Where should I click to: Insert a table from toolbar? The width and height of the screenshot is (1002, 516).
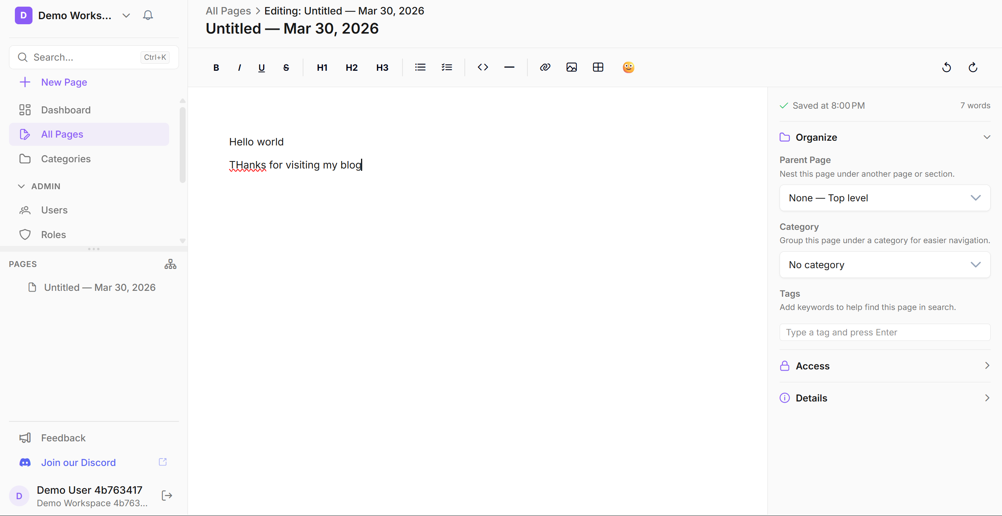click(x=598, y=67)
